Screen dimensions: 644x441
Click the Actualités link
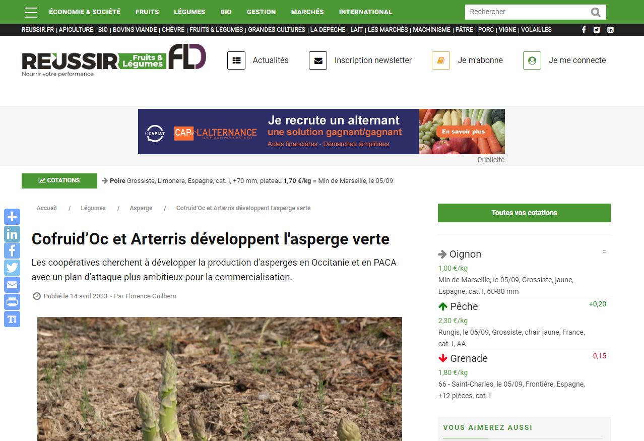tap(271, 60)
